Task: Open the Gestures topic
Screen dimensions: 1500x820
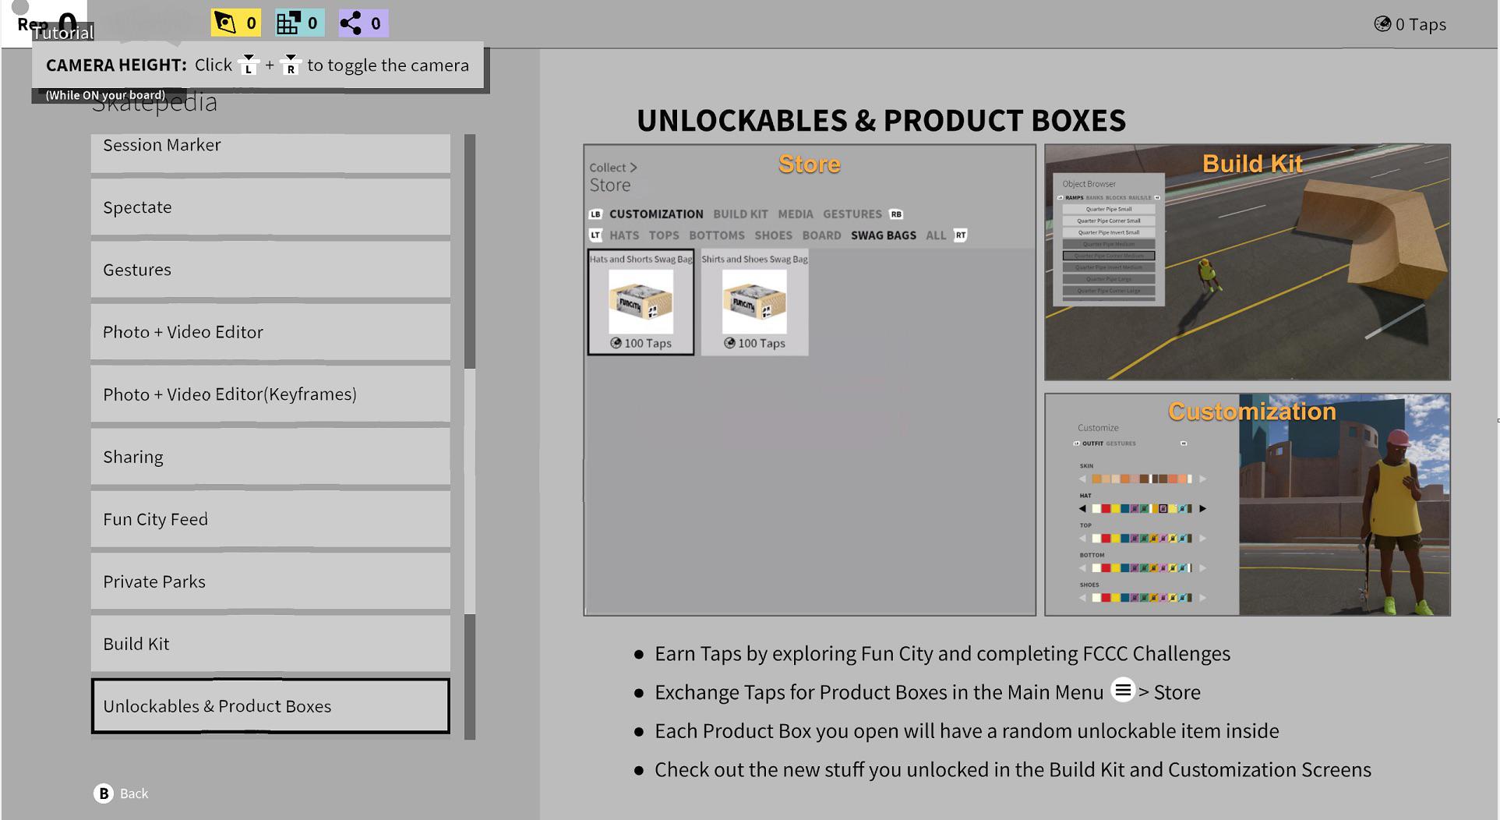Action: (x=270, y=270)
